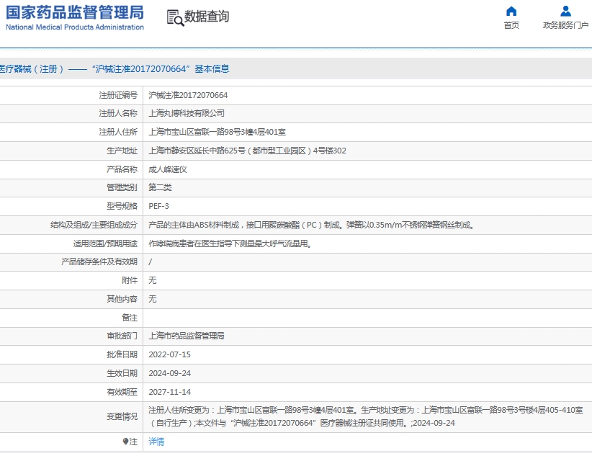Click the expiry date 2027-11-14
Screen dimensions: 592x456
[x=169, y=392]
